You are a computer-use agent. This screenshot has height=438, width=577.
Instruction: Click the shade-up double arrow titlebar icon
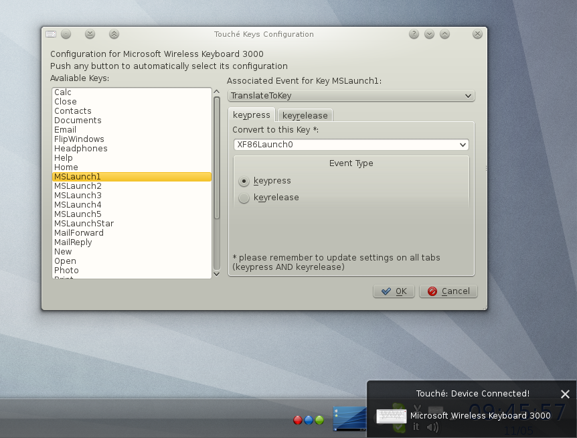point(114,34)
